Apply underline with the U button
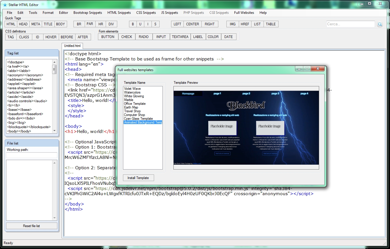 (140, 24)
